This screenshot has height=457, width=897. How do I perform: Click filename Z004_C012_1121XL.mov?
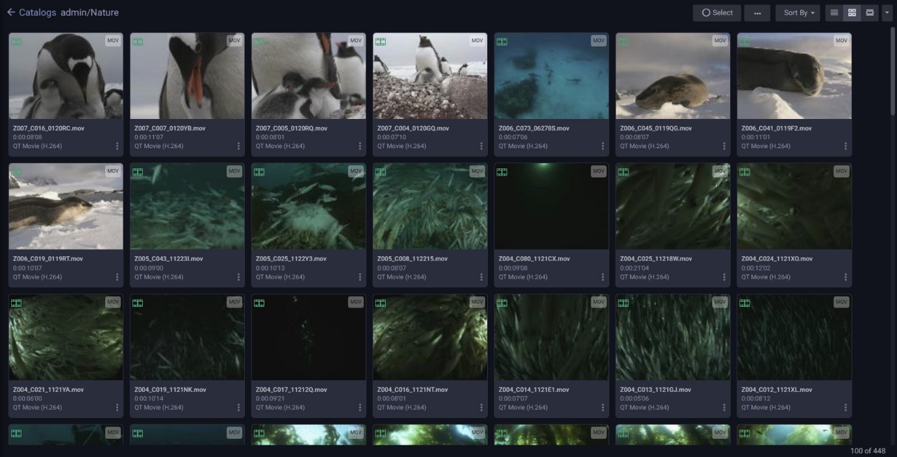[x=777, y=390]
